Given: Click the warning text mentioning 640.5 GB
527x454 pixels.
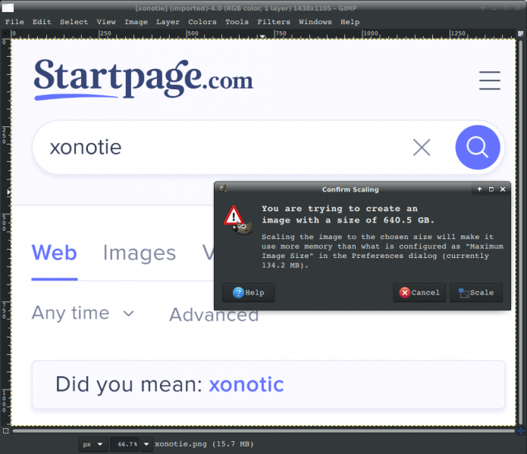Looking at the screenshot, I should click(348, 214).
